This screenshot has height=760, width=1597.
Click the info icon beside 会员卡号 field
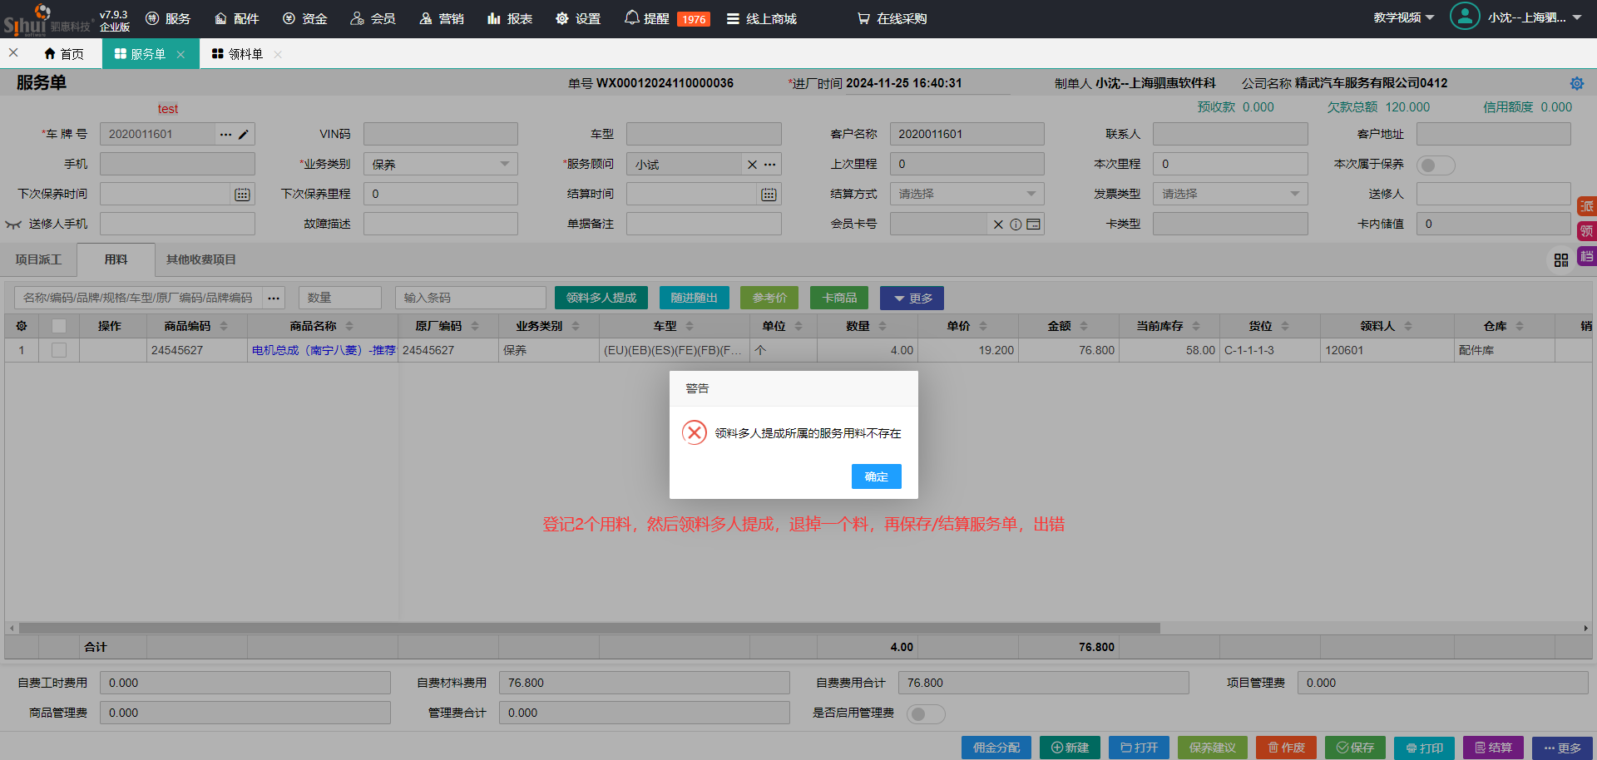tap(1016, 225)
